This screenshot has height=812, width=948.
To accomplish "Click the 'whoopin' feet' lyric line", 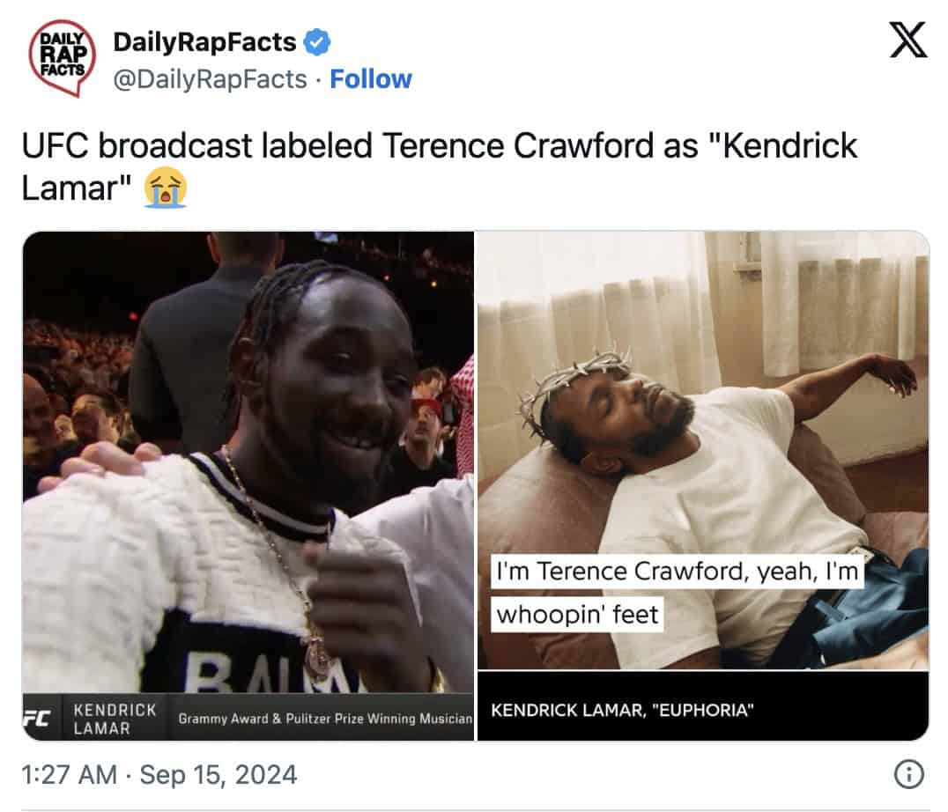I will [x=577, y=615].
